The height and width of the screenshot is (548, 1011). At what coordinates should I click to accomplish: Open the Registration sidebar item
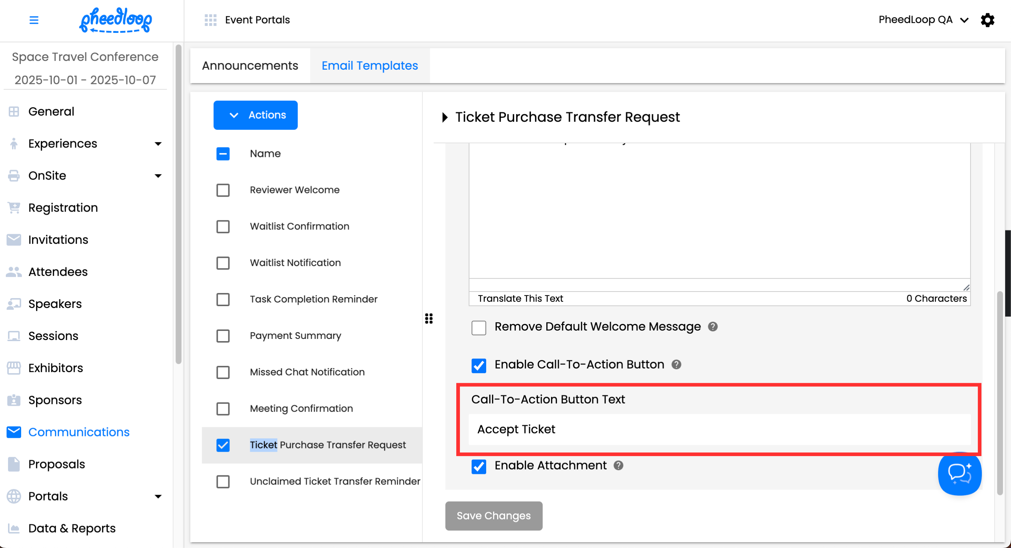[x=63, y=208]
